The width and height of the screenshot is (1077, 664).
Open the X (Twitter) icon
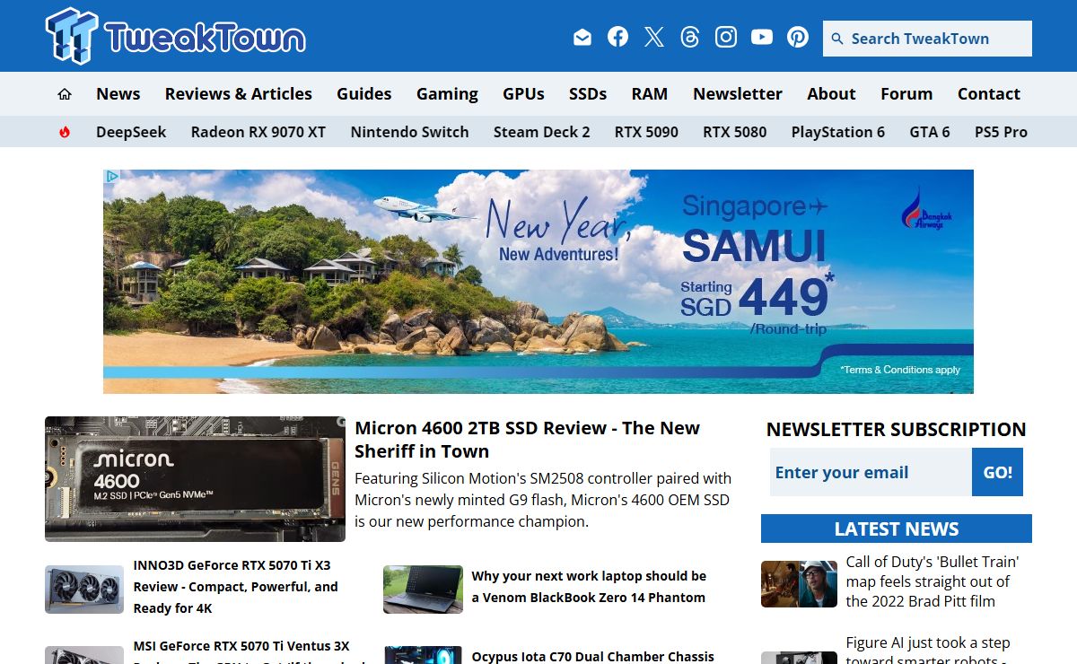pos(654,37)
